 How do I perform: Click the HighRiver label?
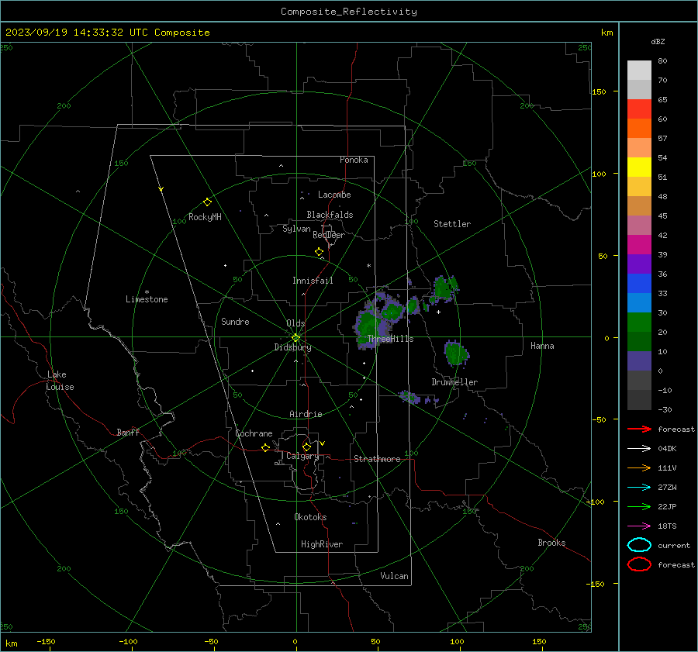322,544
